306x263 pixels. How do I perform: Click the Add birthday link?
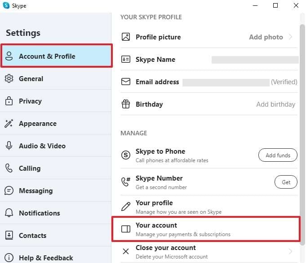point(275,104)
